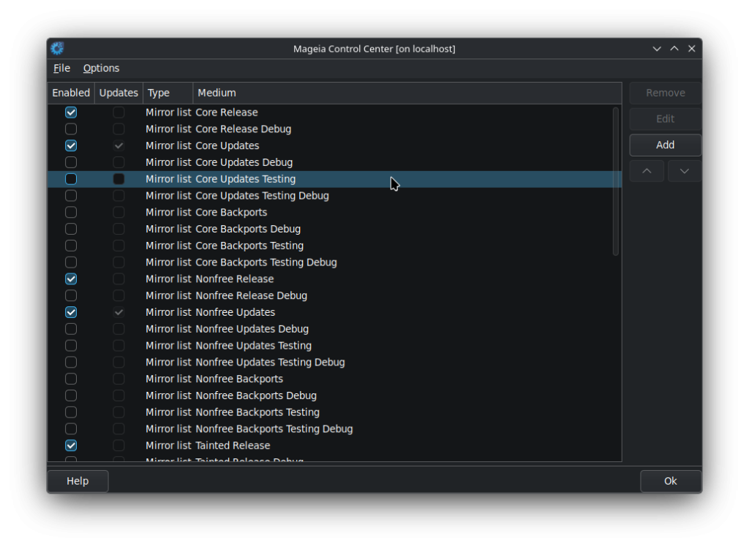The image size is (749, 549).
Task: Click the Mageia Control Center gear icon
Action: coord(57,48)
